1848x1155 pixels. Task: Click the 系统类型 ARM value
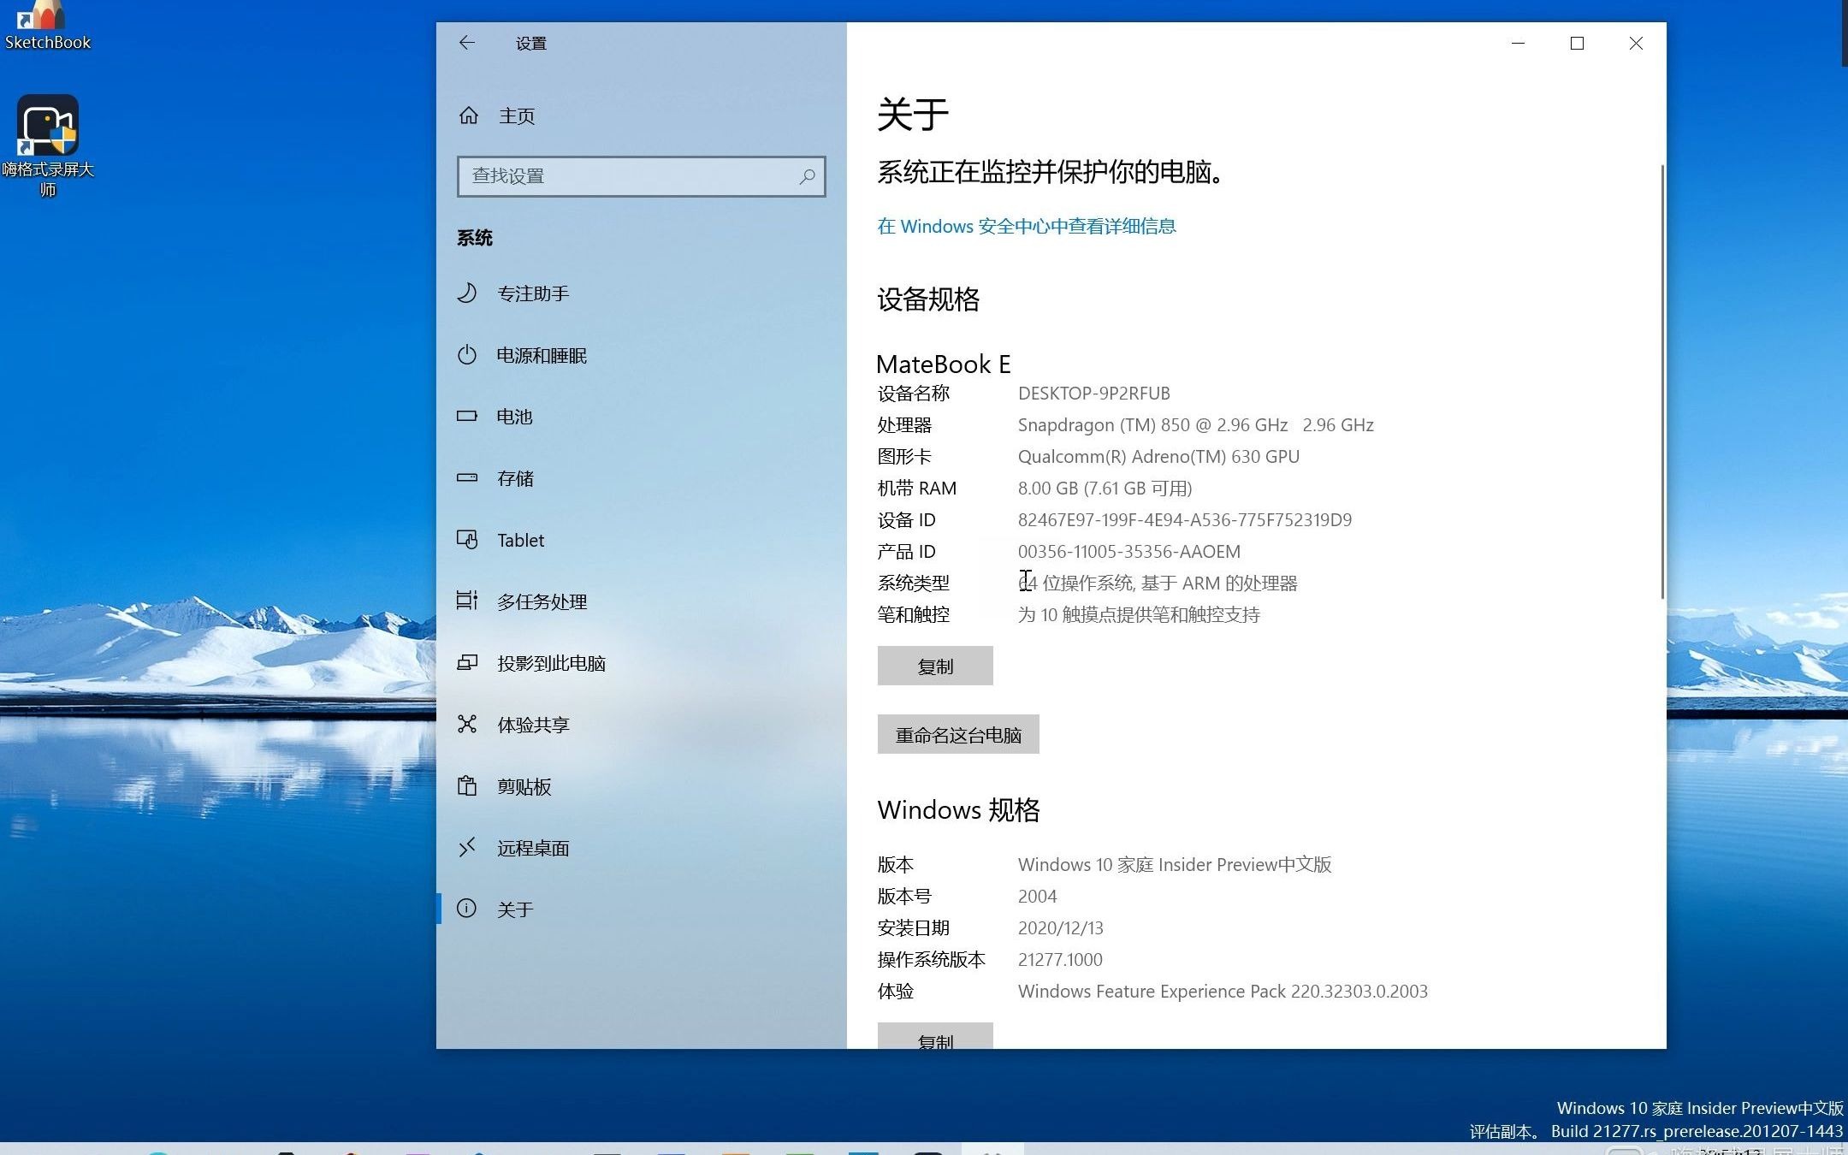[1158, 583]
